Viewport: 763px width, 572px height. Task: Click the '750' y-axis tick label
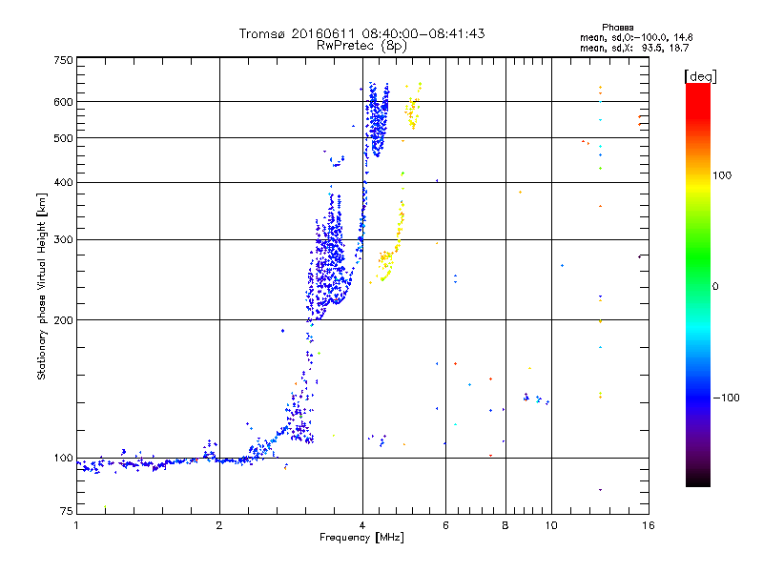(x=63, y=60)
